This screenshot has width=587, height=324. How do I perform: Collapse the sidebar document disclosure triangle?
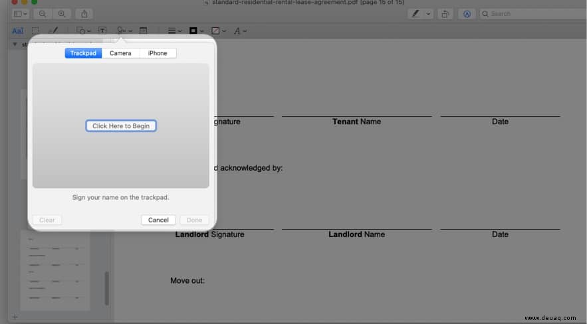[15, 44]
